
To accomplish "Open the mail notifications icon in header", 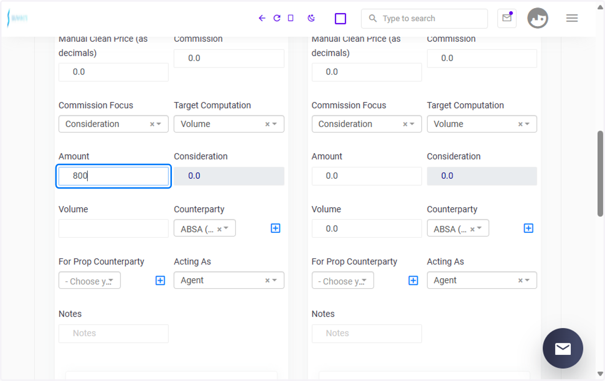I will (x=507, y=18).
